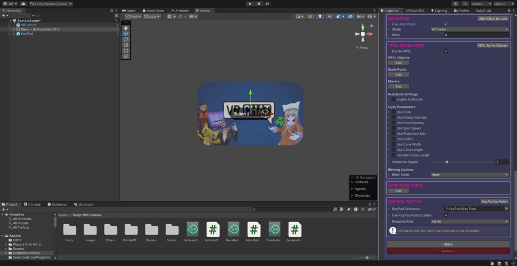This screenshot has height=266, width=517.
Task: Click the global search magnifier icon
Action: (x=465, y=4)
